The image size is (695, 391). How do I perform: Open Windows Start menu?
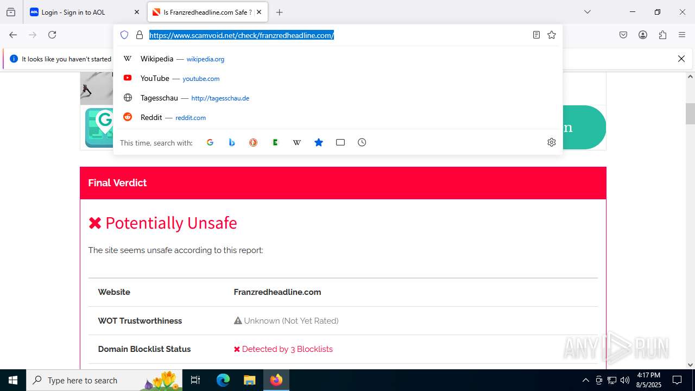[x=13, y=380]
